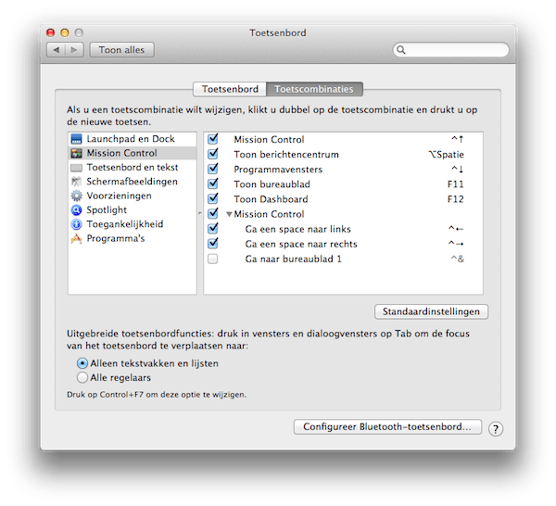Select Toetsenbord en tekst category
Viewport: 556px width, 506px height.
tap(133, 168)
